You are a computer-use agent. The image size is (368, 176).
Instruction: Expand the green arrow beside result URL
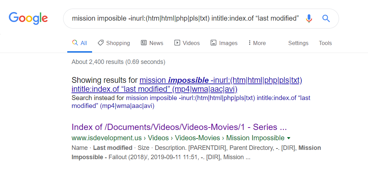click(x=289, y=138)
